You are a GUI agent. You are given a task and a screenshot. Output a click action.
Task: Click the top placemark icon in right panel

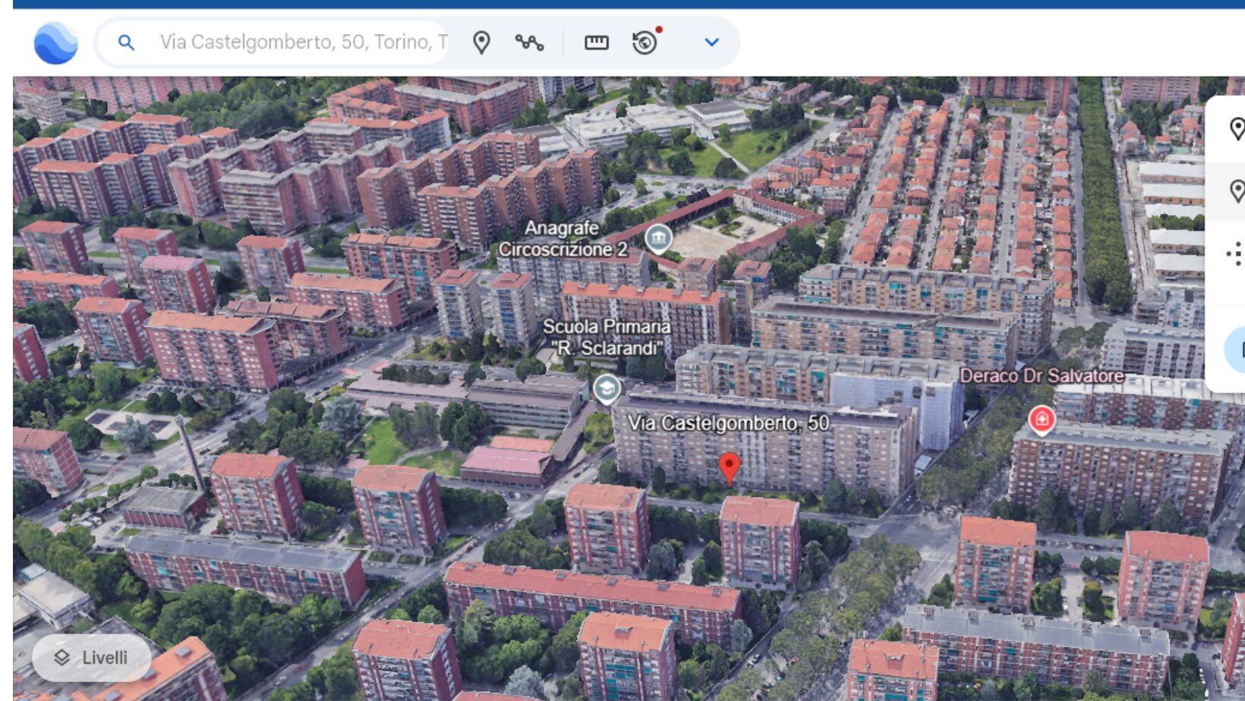(1236, 130)
